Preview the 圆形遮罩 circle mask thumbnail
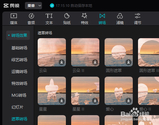The image size is (159, 125). tap(119, 52)
